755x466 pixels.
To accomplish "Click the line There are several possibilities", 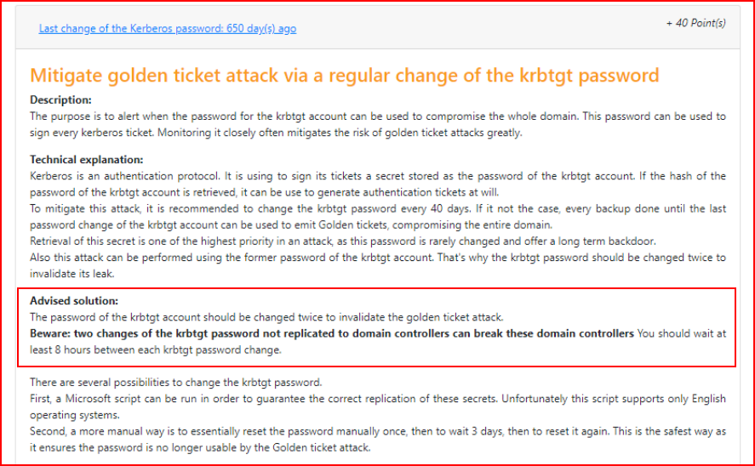I will pos(175,383).
